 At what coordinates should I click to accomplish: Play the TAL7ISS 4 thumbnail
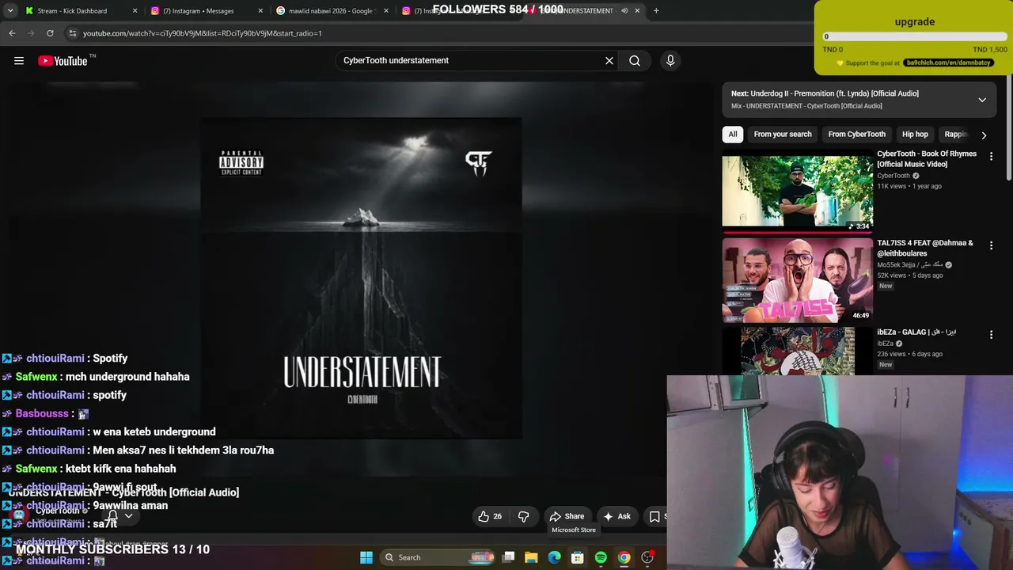coord(797,280)
